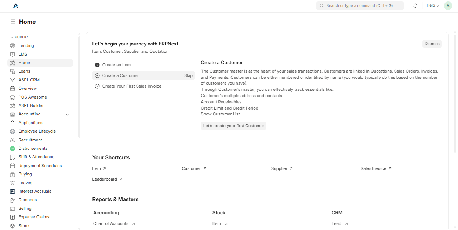Select the Create a Customer step
This screenshot has width=458, height=230.
pyautogui.click(x=120, y=75)
